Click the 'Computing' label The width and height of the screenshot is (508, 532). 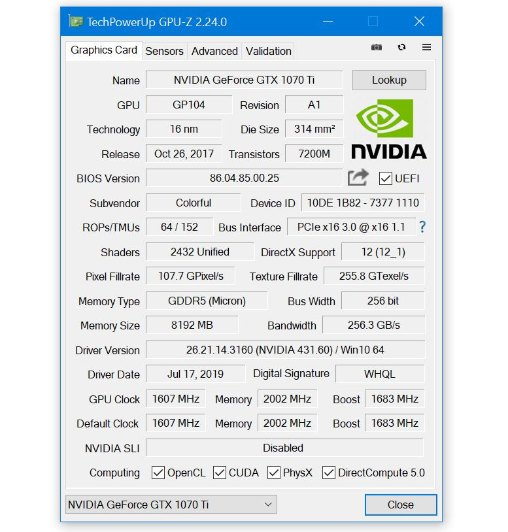point(114,473)
